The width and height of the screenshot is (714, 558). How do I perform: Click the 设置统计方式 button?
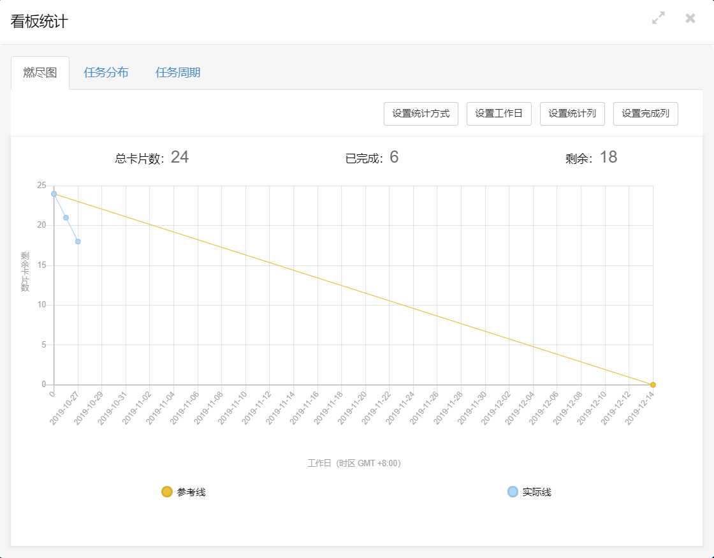click(x=421, y=114)
